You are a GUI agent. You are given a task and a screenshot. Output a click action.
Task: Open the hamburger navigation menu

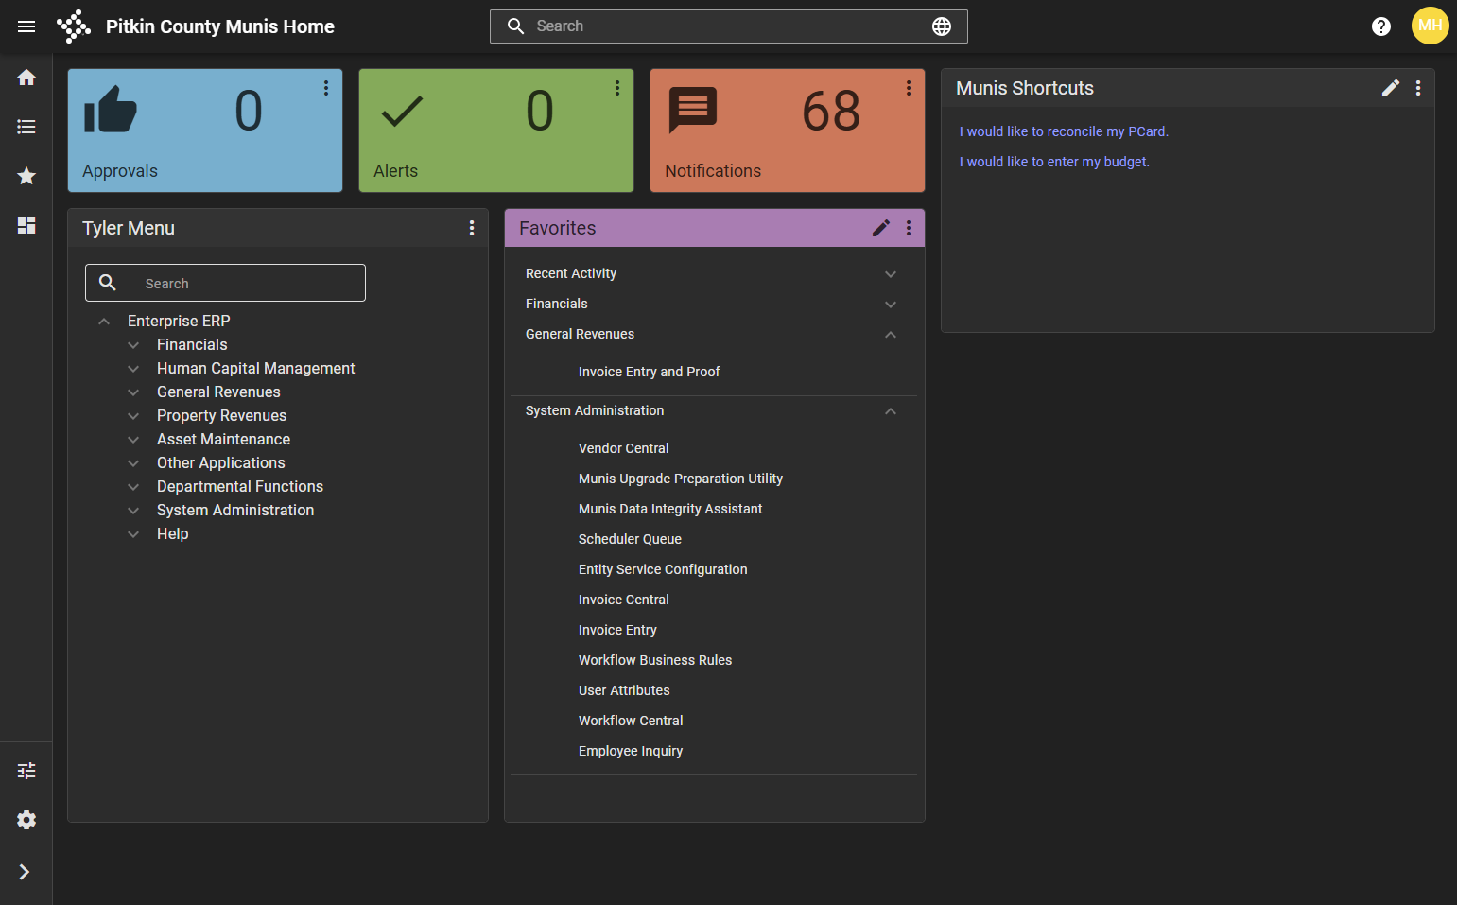tap(26, 26)
